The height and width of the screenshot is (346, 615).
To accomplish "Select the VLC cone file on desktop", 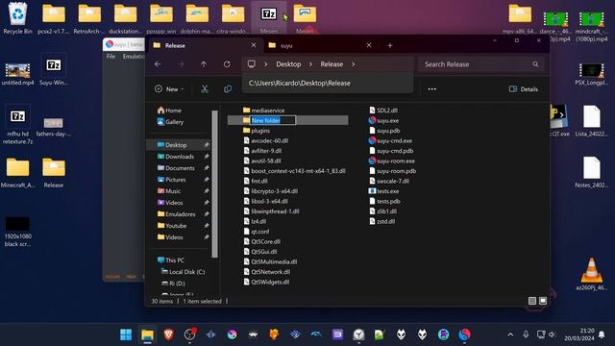I will (x=592, y=274).
